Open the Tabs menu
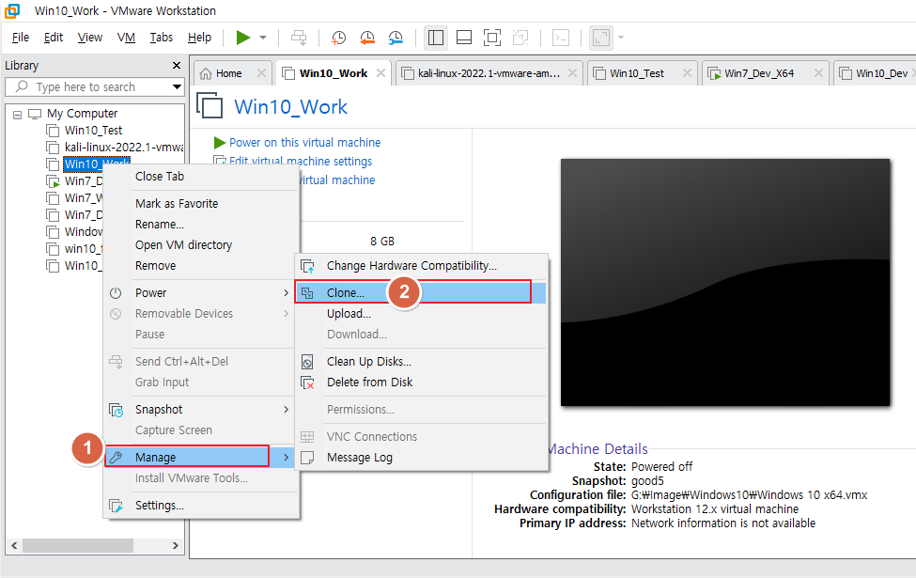Screen dimensions: 916x578 (162, 38)
